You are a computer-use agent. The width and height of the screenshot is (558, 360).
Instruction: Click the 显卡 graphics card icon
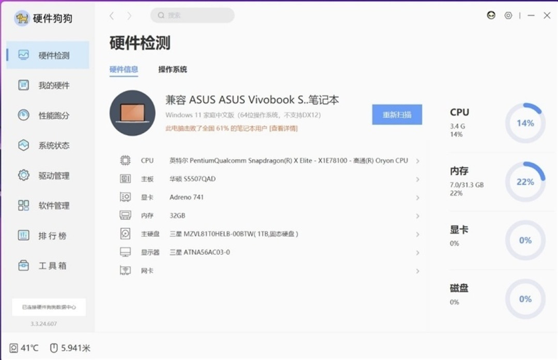125,197
